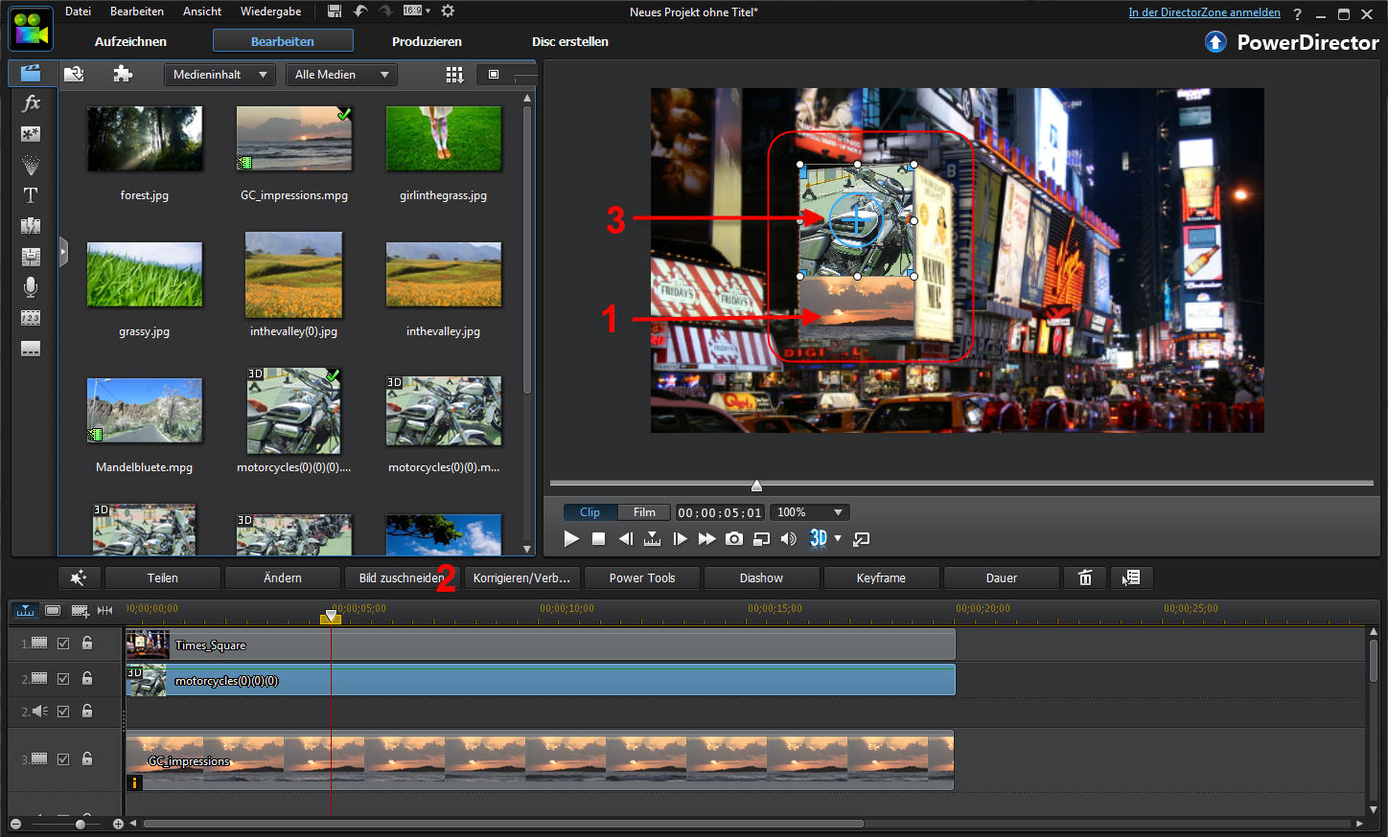Click the magic wand tool button
Viewport: 1388px width, 837px height.
(x=79, y=577)
